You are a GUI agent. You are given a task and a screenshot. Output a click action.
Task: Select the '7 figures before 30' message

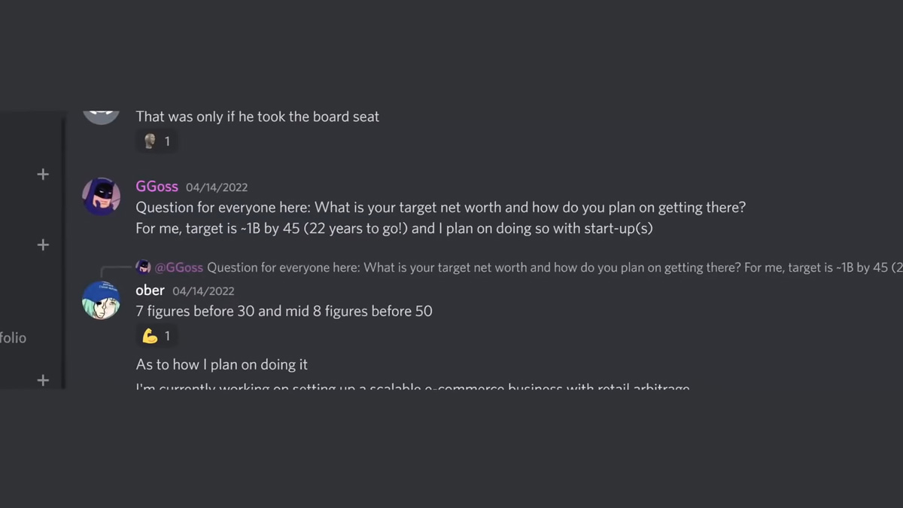(284, 311)
